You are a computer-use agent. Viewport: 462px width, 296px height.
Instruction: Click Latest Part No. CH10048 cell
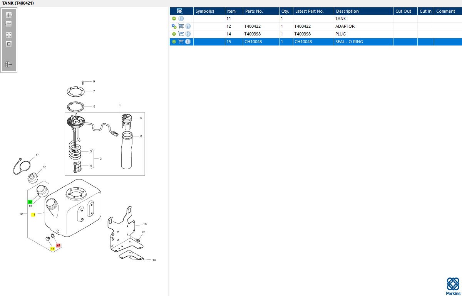coord(313,42)
